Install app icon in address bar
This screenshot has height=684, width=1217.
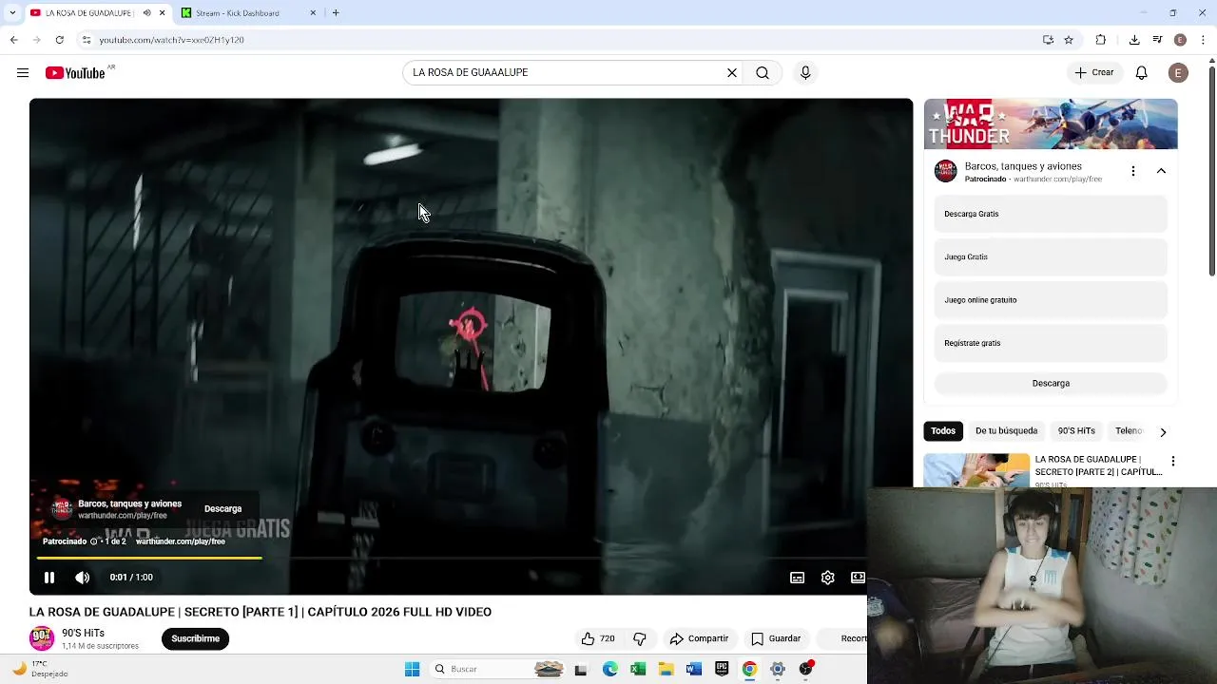pos(1048,40)
